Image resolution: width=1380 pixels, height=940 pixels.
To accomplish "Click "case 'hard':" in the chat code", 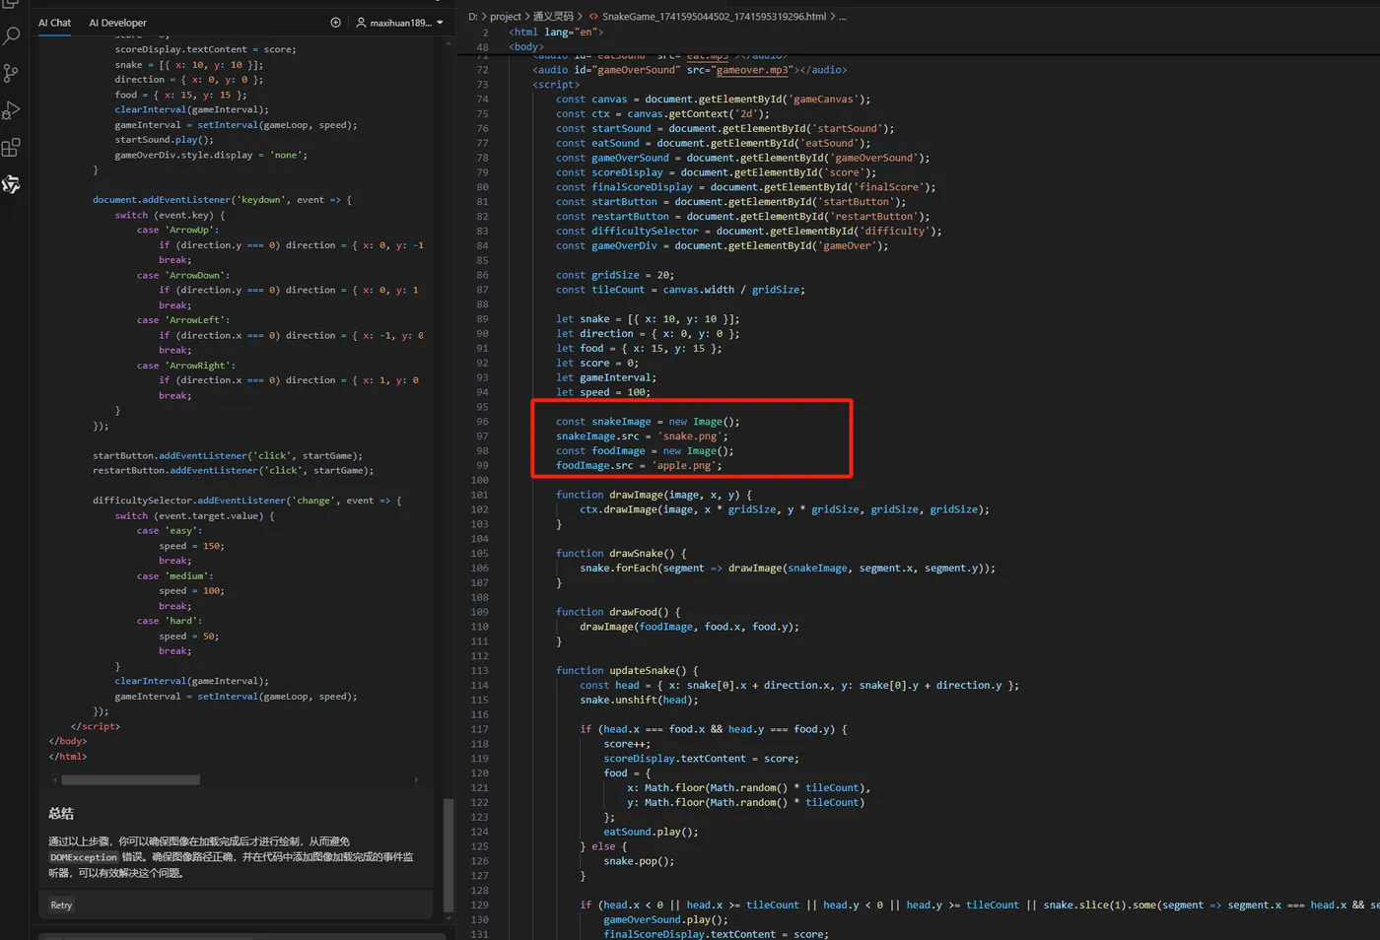I will (x=170, y=621).
